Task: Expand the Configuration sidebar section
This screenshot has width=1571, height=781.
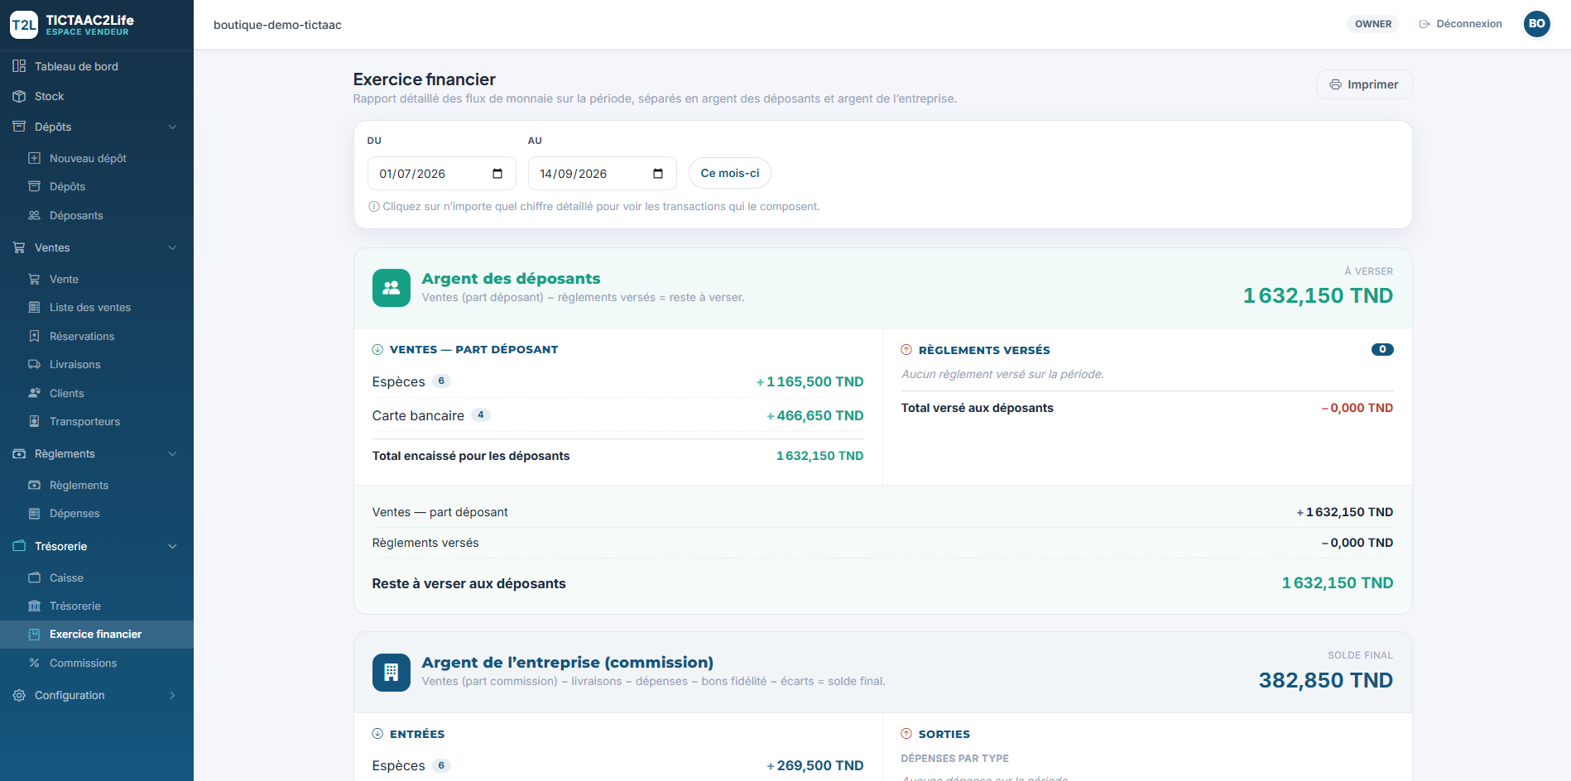Action: [x=172, y=695]
